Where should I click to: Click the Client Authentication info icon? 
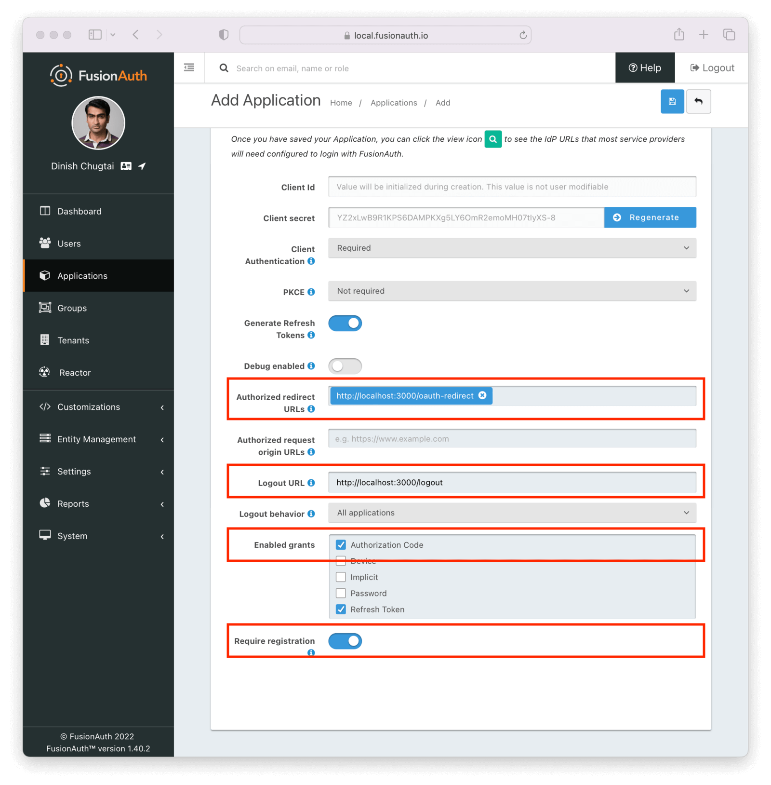(x=311, y=261)
